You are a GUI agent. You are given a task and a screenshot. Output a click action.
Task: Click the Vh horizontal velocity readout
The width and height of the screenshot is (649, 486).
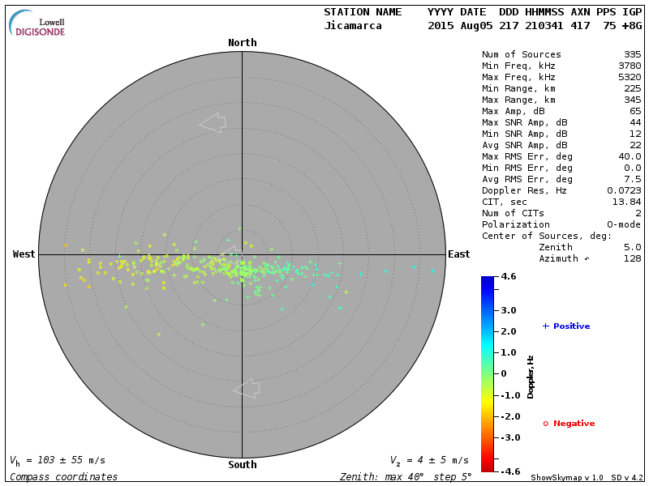(57, 460)
